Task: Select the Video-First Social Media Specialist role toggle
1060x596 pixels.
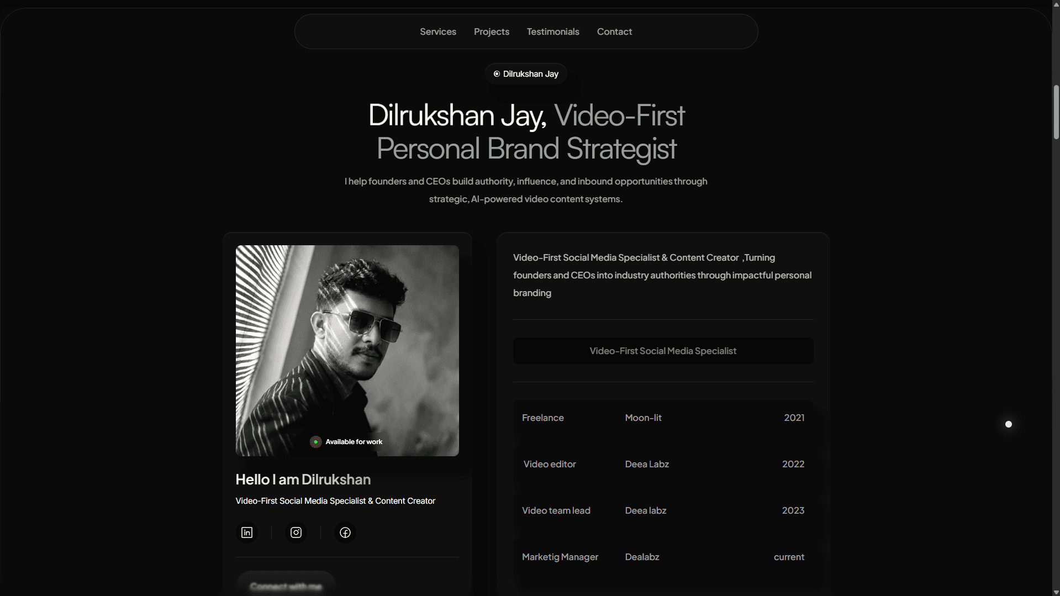Action: [x=662, y=350]
